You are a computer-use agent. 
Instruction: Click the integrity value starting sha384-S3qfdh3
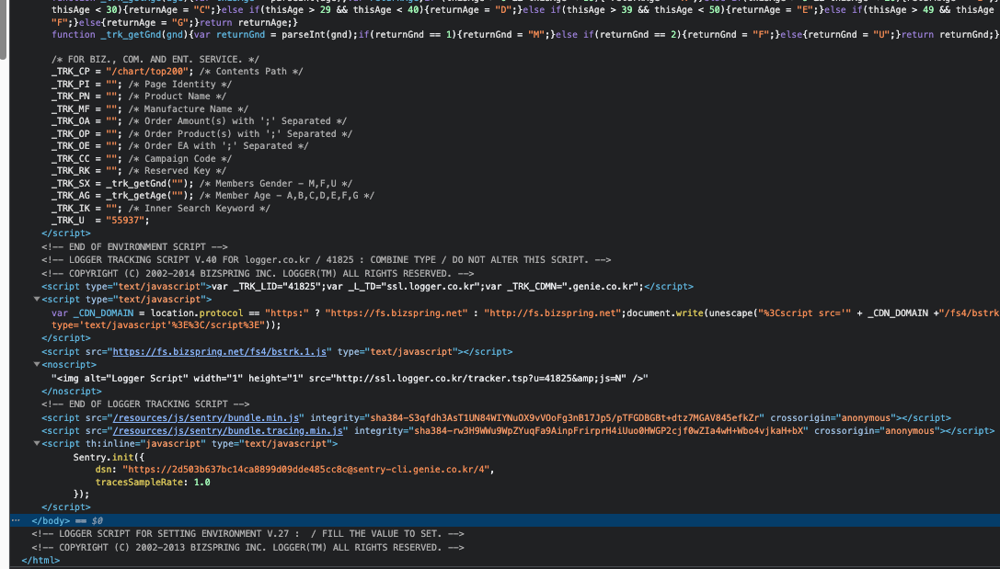(565, 418)
